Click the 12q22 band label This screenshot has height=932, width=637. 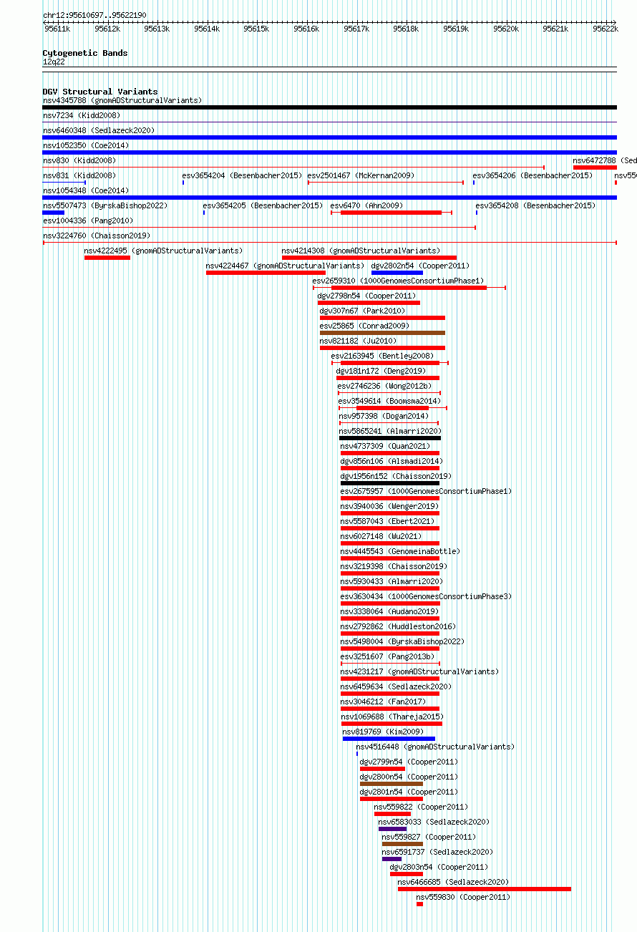pyautogui.click(x=54, y=62)
